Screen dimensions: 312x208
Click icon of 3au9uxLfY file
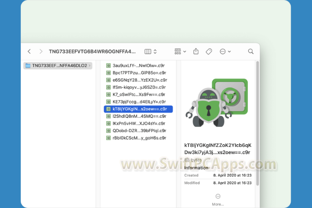[108, 65]
